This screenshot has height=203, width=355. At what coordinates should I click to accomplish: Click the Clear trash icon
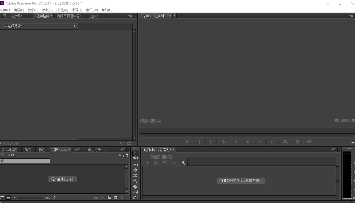[x=122, y=198]
